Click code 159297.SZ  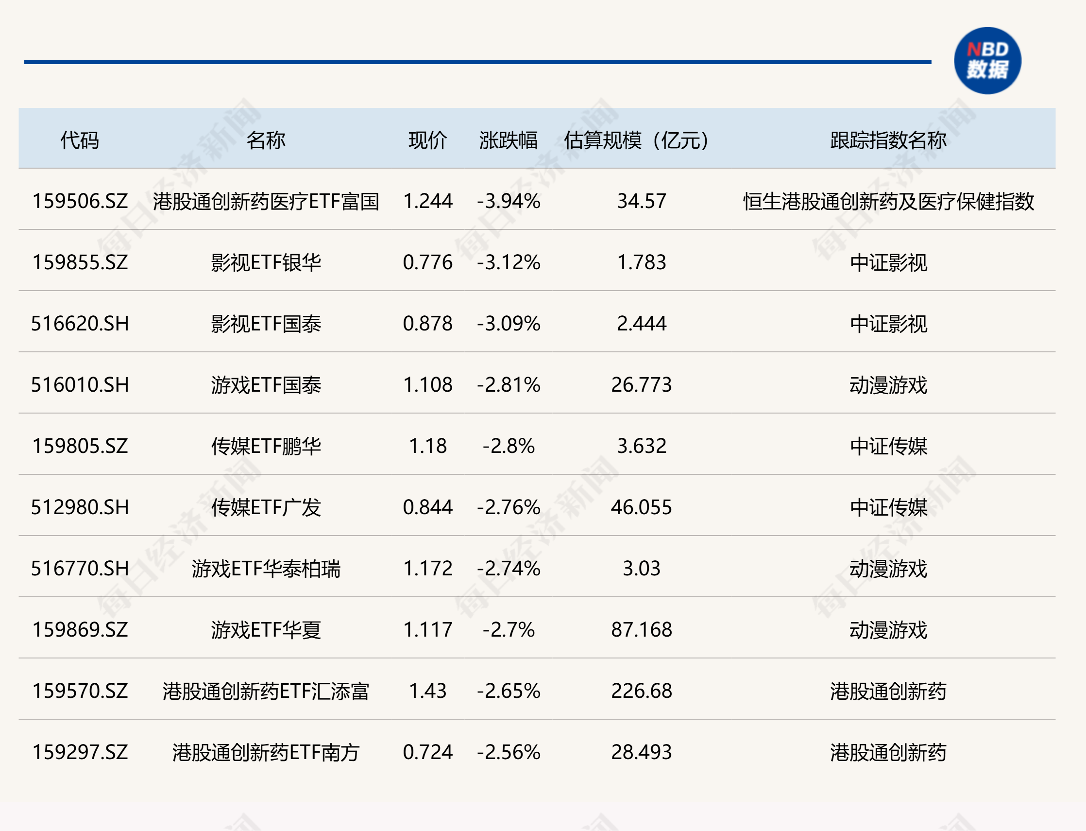point(80,753)
